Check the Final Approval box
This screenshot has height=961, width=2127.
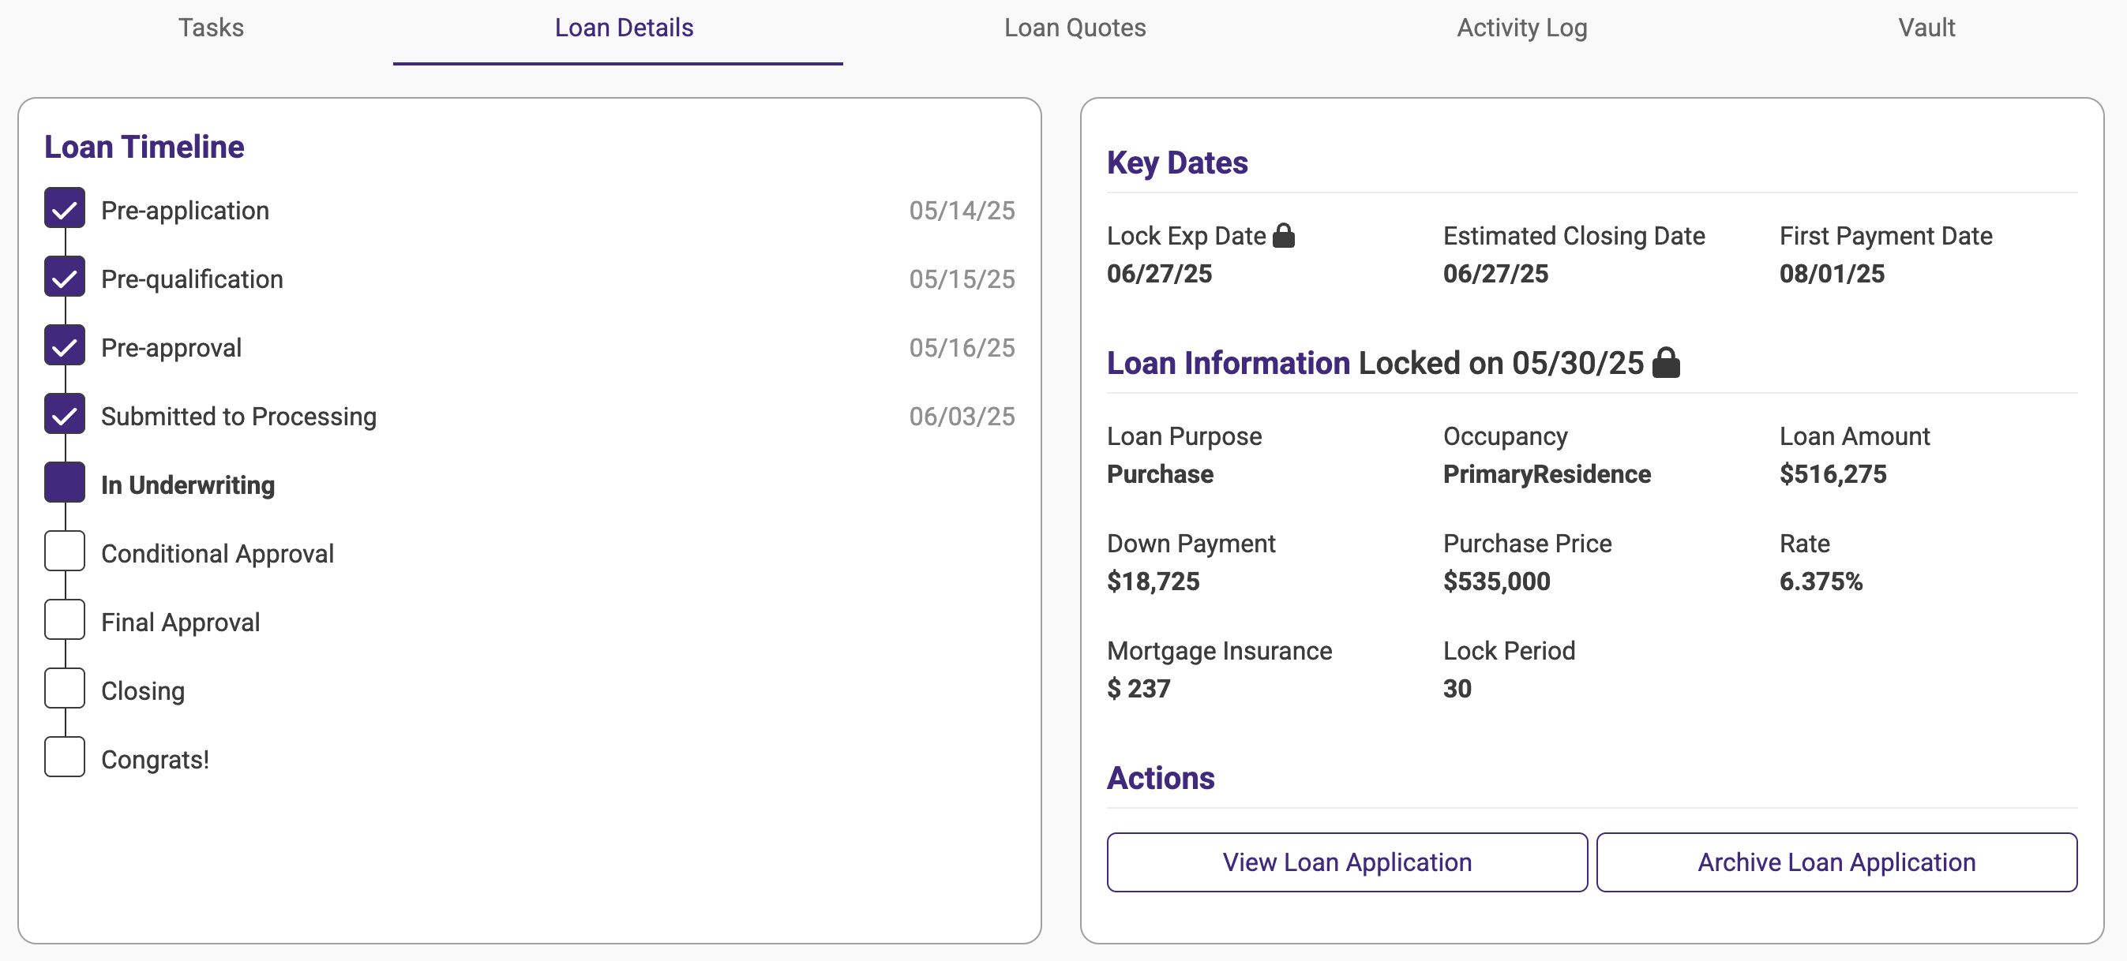tap(65, 620)
